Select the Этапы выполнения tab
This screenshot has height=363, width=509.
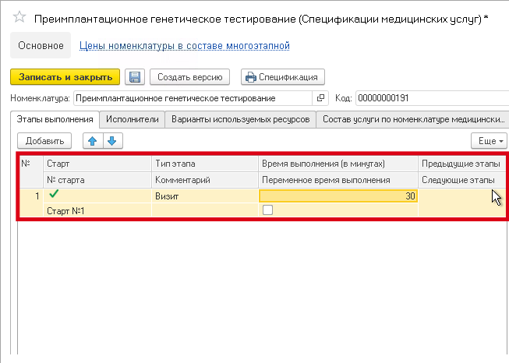(x=55, y=119)
